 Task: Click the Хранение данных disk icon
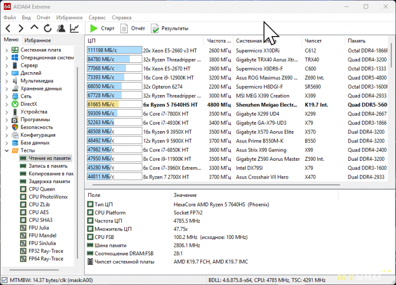coord(15,89)
